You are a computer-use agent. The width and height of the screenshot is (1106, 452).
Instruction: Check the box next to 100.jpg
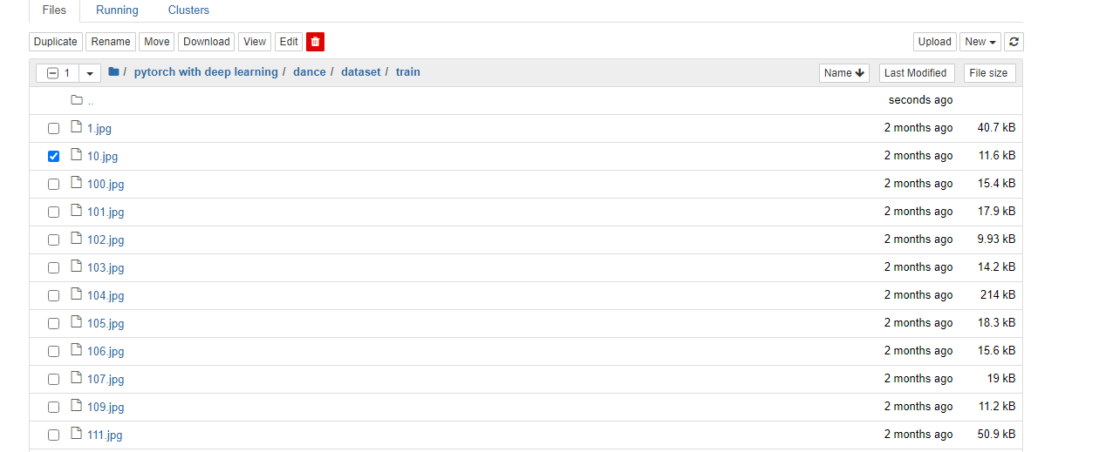click(x=54, y=185)
